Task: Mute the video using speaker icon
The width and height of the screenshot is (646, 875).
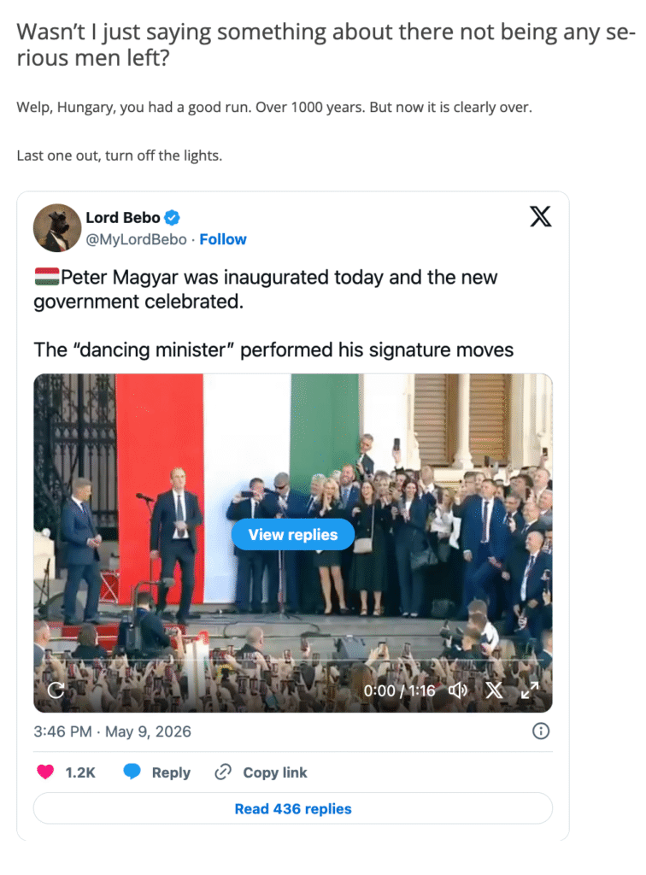Action: [457, 690]
